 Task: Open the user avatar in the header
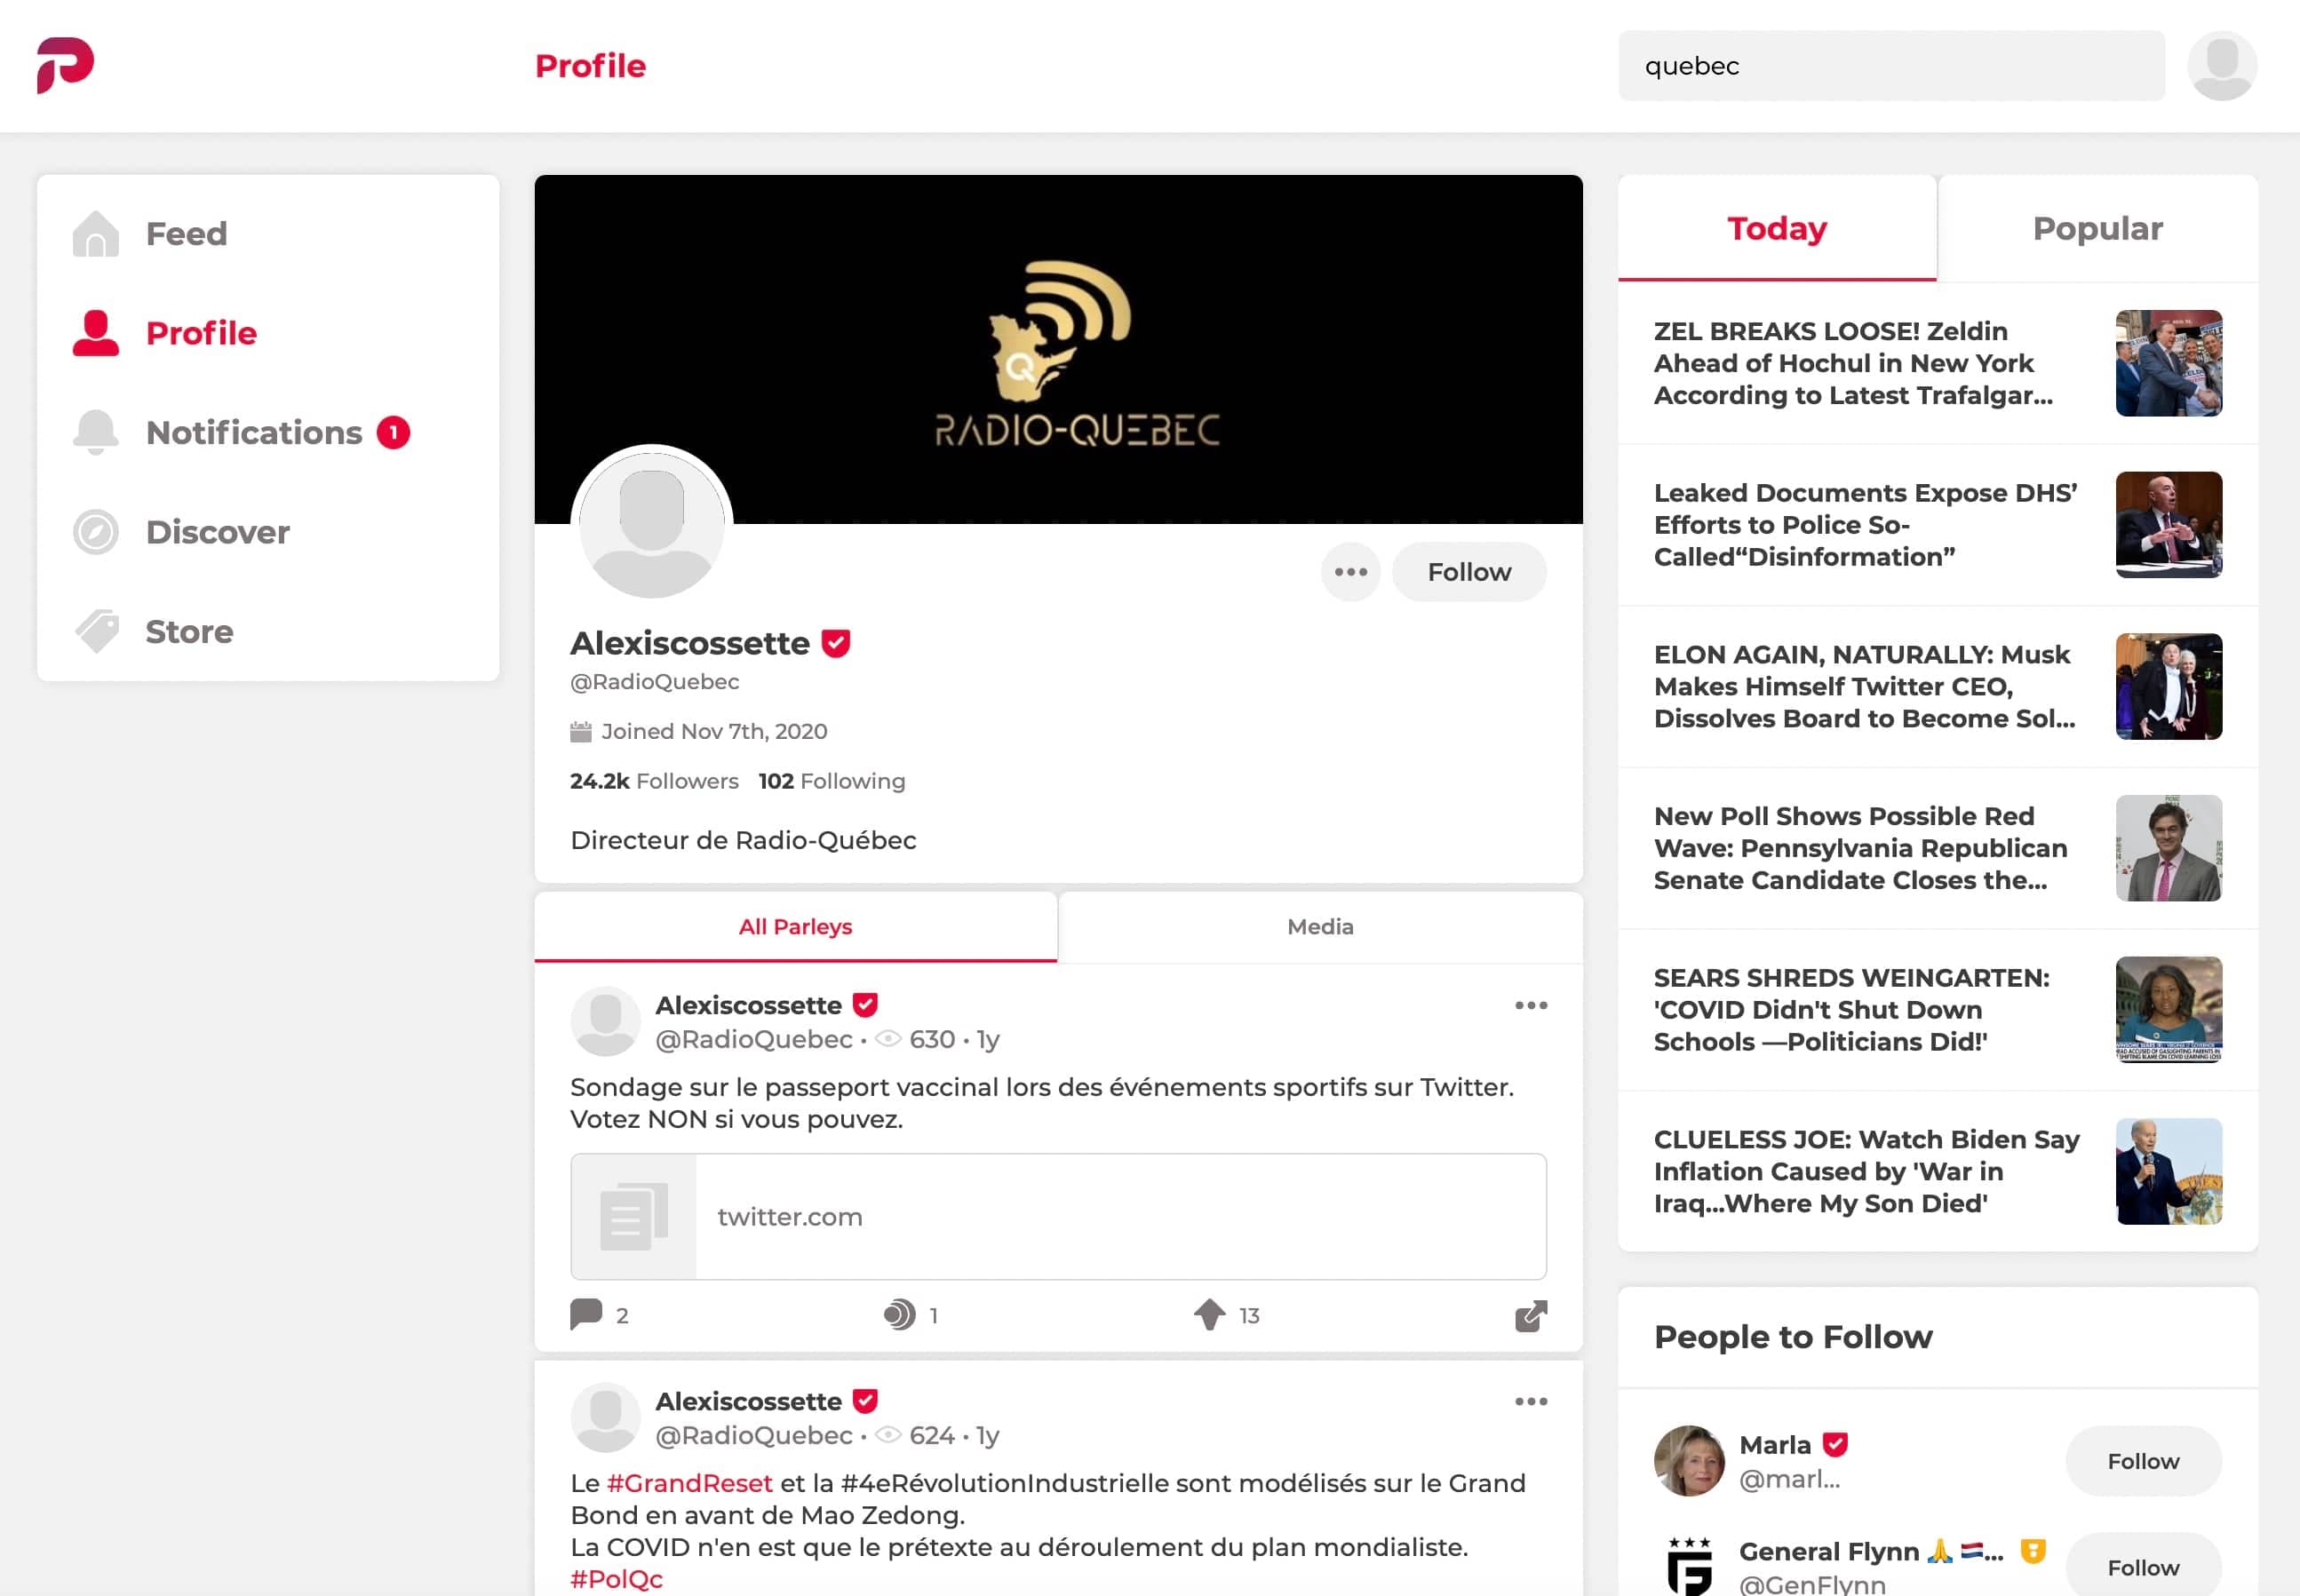coord(2221,66)
